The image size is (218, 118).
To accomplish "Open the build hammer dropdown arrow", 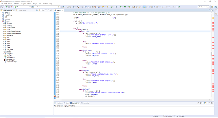I will click(80, 7).
